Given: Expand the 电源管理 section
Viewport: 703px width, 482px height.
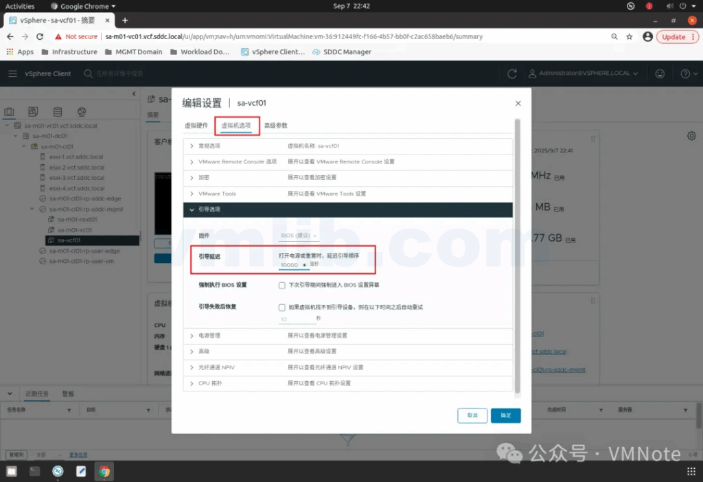Looking at the screenshot, I should pyautogui.click(x=192, y=336).
